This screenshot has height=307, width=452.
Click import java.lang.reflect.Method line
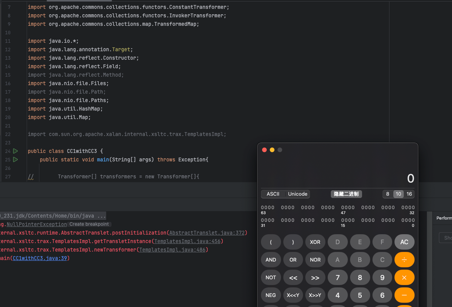coord(76,75)
